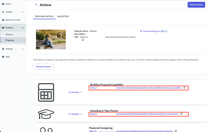Image resolution: width=207 pixels, height=132 pixels.
Task: Click the Home icon in the sidebar
Action: 3,4
